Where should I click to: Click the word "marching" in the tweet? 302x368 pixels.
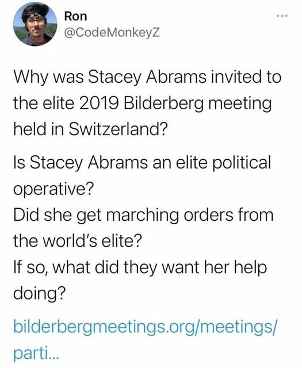(143, 215)
